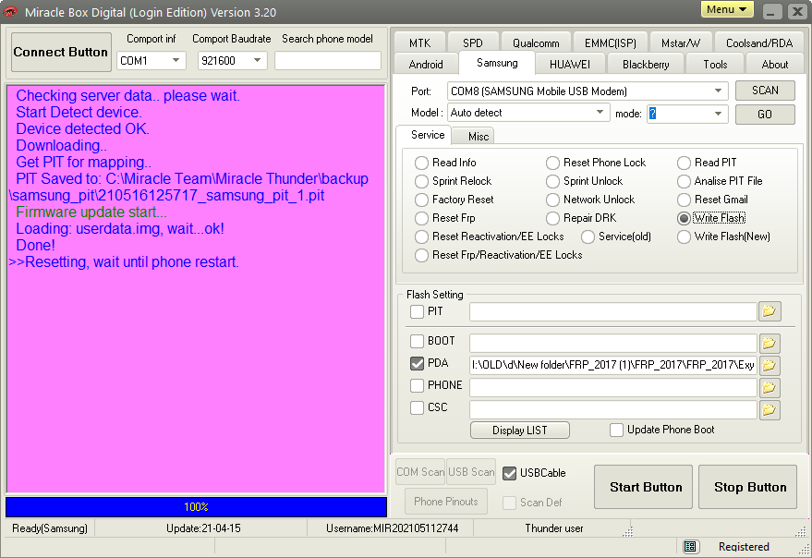The height and width of the screenshot is (558, 812).
Task: Click the CSC file browse folder icon
Action: pyautogui.click(x=770, y=409)
